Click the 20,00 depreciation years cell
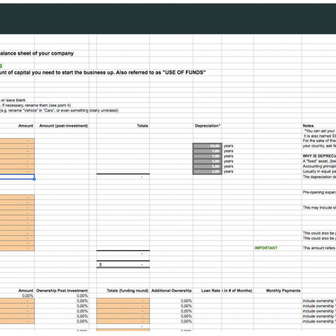This screenshot has width=336, height=336. point(207,146)
